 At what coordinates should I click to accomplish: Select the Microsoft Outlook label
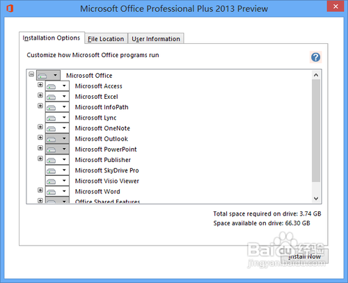(102, 139)
